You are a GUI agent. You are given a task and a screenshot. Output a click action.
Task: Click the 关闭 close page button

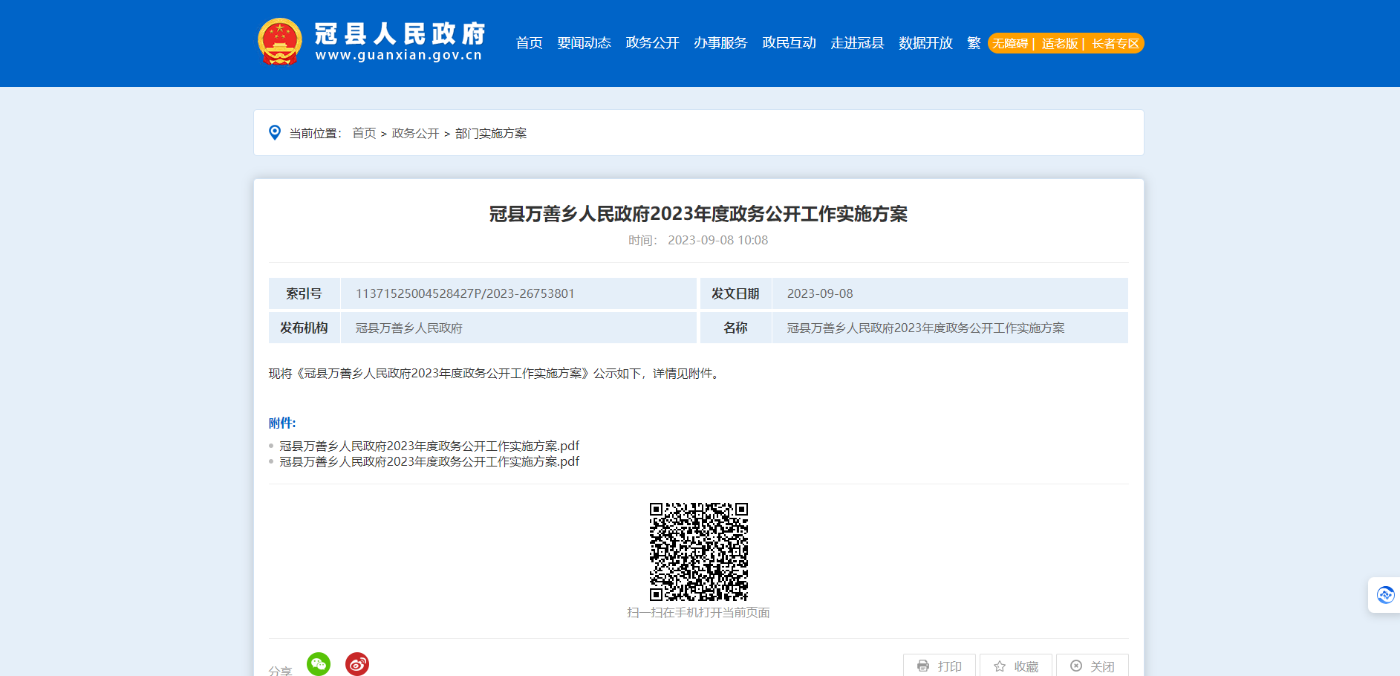click(1093, 666)
